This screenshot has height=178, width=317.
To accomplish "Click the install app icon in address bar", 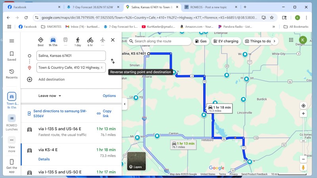I will point(264,17).
